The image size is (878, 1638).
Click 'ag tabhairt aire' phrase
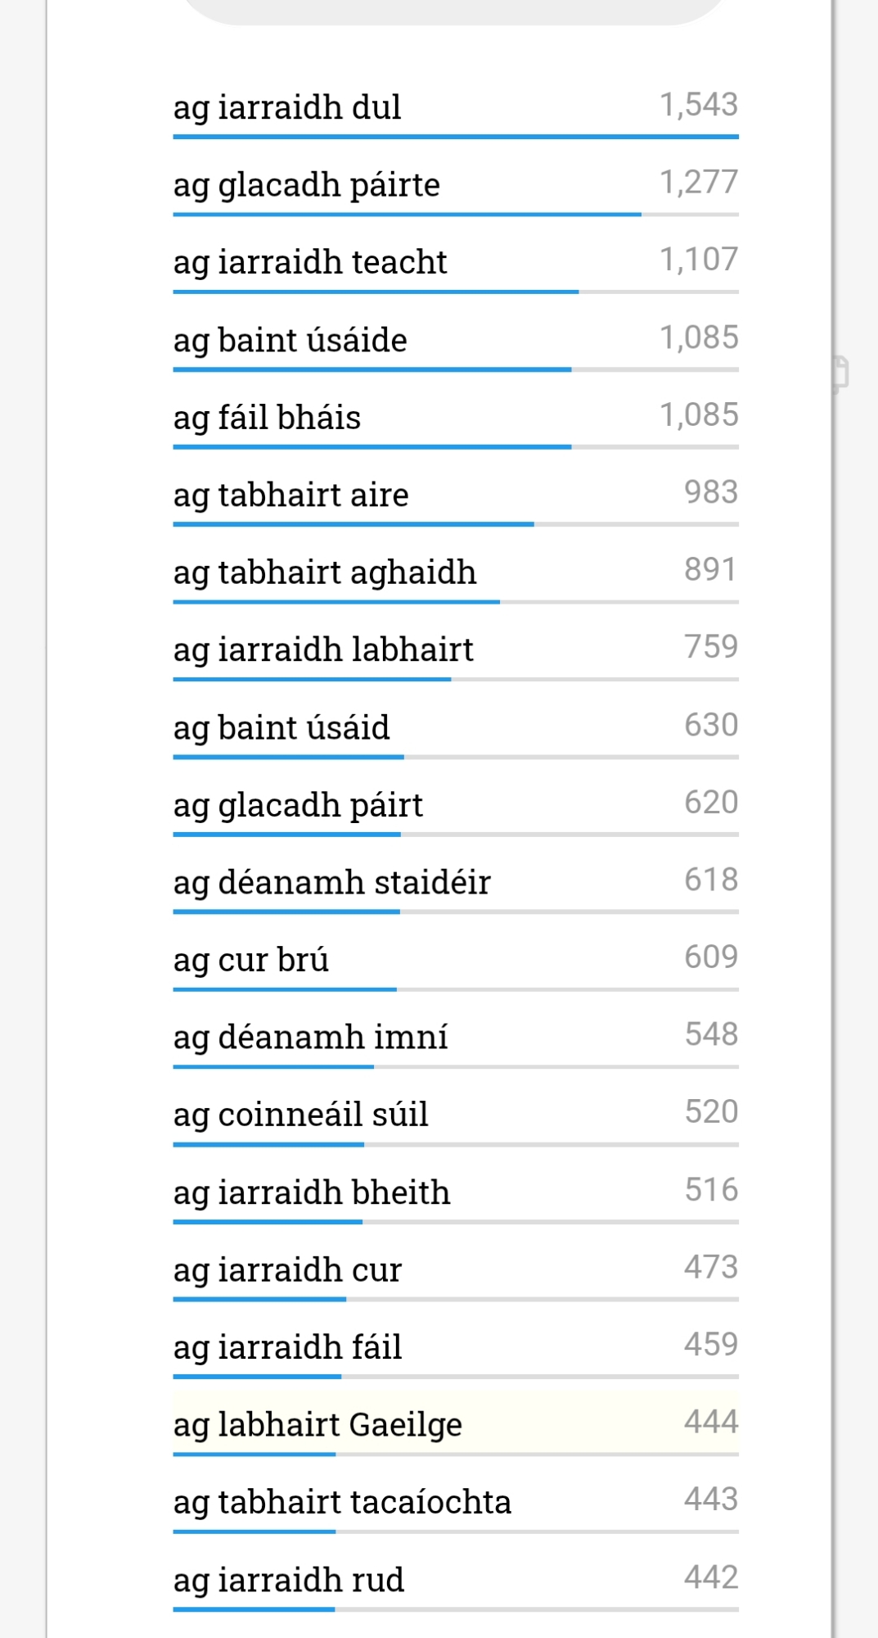290,495
